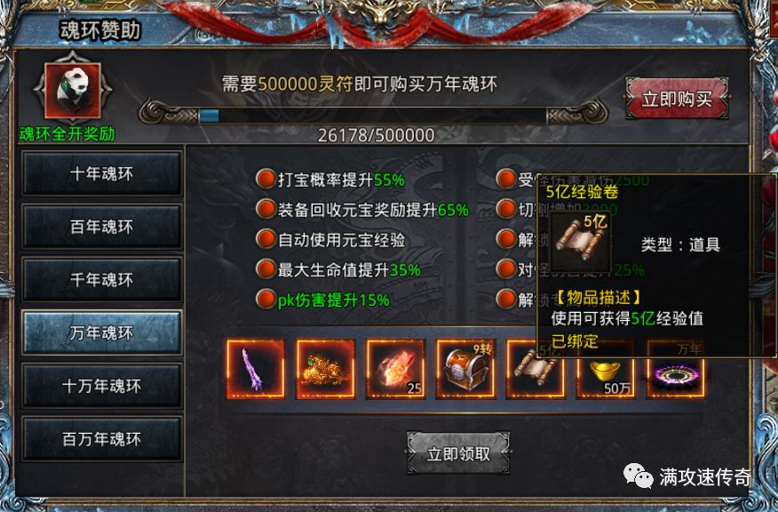The height and width of the screenshot is (512, 778).
Task: Click the panda 魂环全开奖励 icon
Action: coord(73,90)
